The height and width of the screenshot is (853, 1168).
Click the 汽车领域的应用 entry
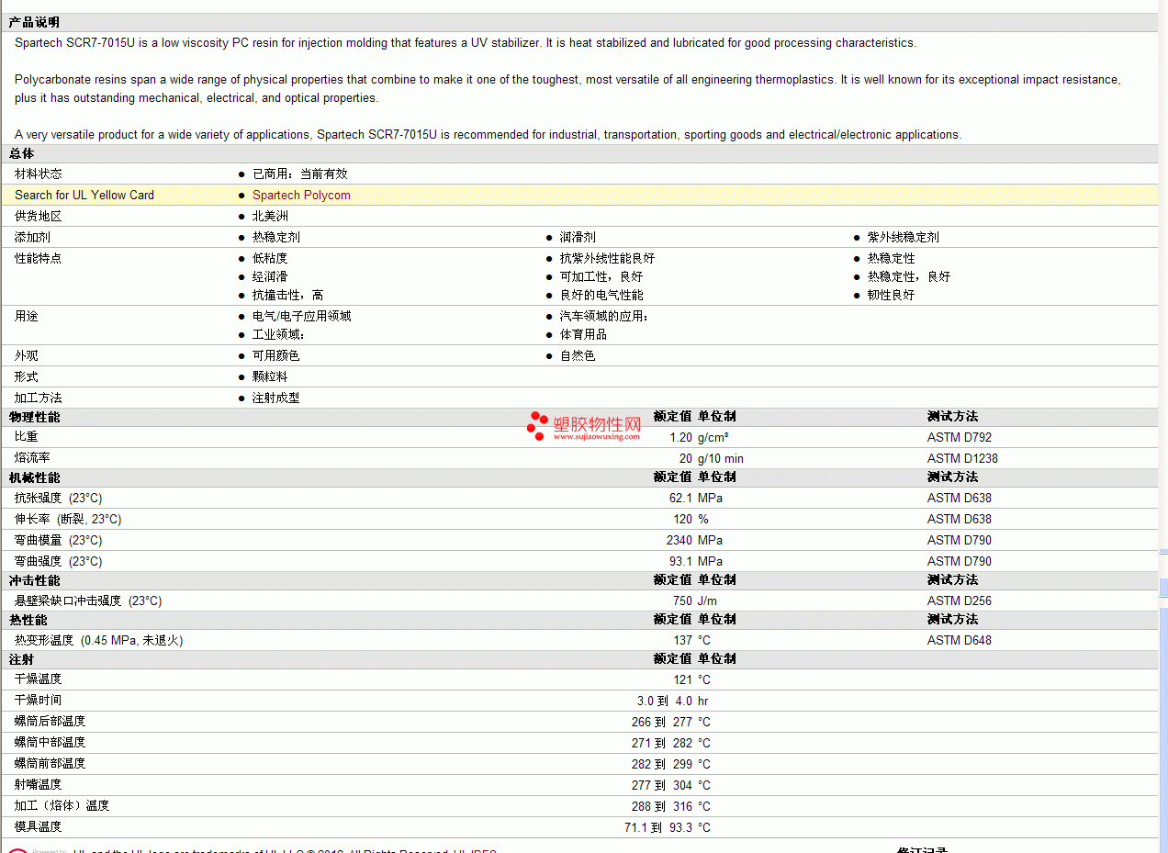(604, 316)
